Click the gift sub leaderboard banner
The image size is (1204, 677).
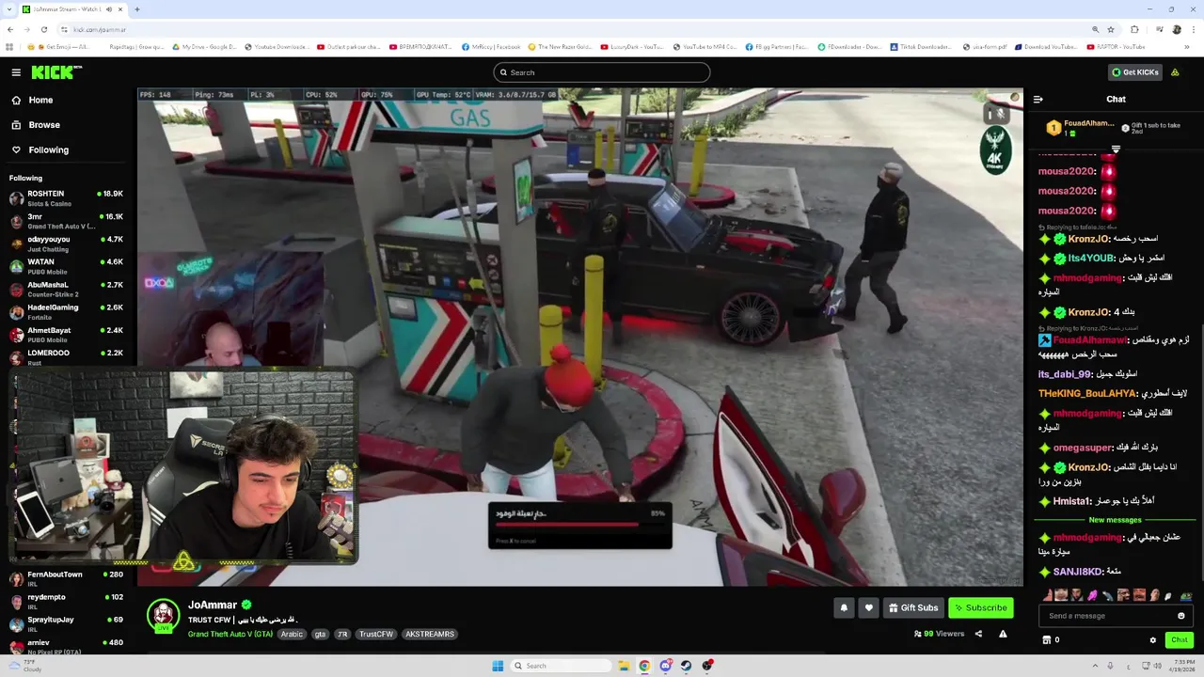pos(1115,127)
